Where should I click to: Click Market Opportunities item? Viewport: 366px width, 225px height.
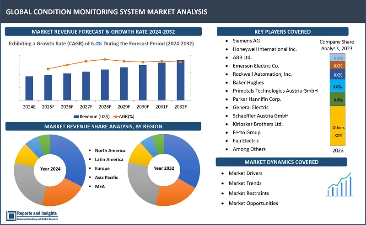253,204
